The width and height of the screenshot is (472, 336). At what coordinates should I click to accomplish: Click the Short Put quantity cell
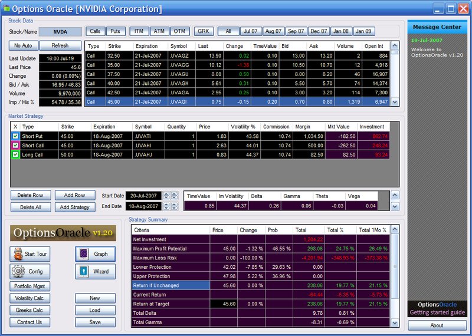[x=181, y=136]
